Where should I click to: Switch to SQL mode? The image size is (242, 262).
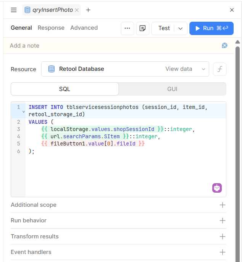pos(64,89)
